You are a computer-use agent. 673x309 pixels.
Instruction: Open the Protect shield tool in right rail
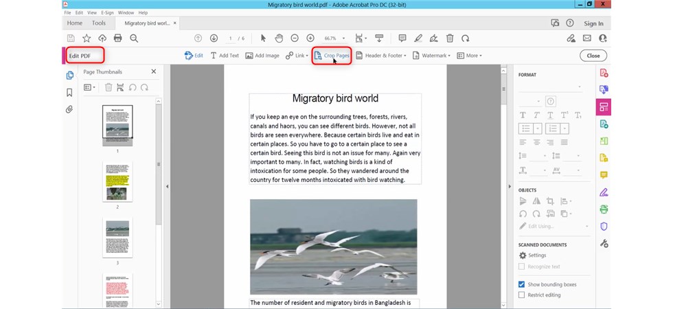pyautogui.click(x=604, y=227)
